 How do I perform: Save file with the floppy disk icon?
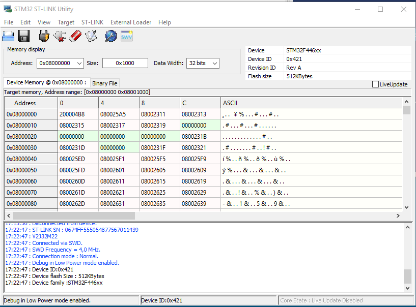pos(23,36)
